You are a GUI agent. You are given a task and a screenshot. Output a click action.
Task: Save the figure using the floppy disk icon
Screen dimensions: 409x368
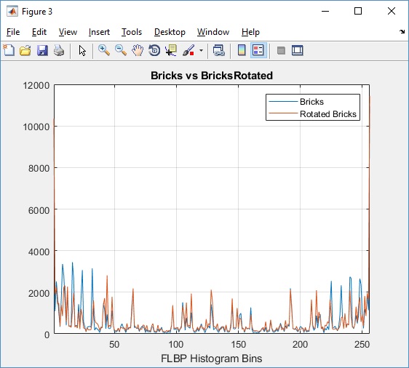click(42, 50)
